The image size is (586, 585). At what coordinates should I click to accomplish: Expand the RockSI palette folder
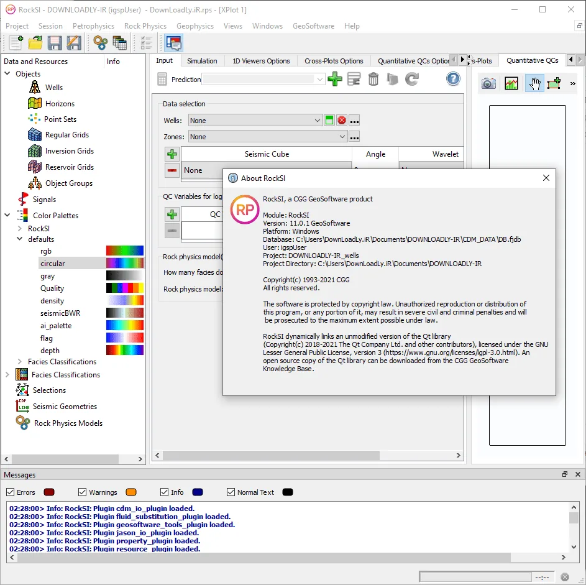pos(20,228)
